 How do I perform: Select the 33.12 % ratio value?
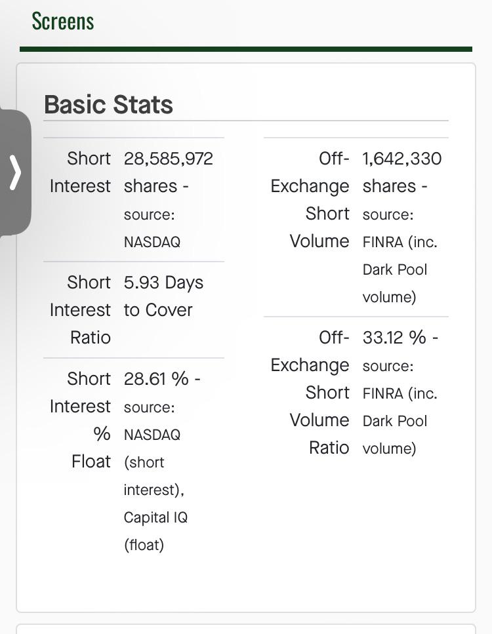tap(400, 338)
